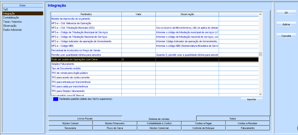Open the Controle de Estoque tab

[203, 128]
